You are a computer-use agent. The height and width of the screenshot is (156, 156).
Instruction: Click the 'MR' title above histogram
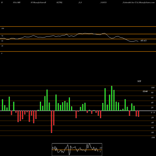(139, 81)
